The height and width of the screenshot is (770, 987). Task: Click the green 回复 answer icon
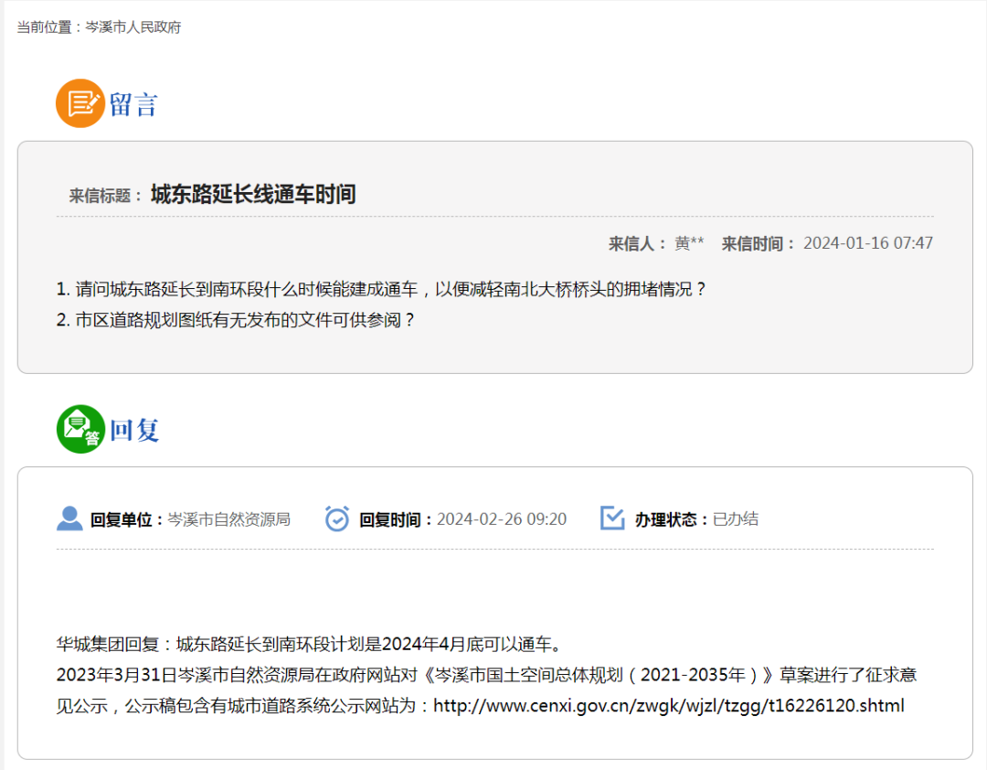tap(80, 429)
